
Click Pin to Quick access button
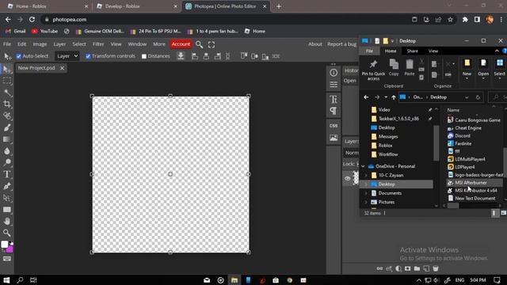pos(373,70)
